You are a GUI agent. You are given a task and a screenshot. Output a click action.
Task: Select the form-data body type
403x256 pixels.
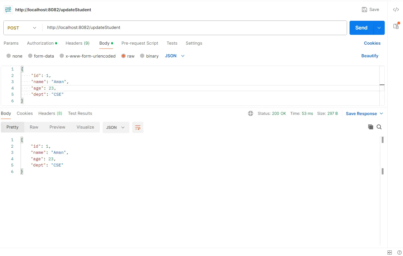pos(41,56)
